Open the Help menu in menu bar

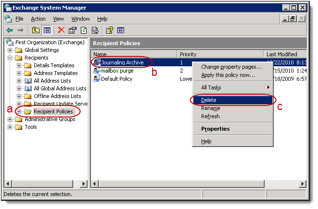(x=102, y=19)
